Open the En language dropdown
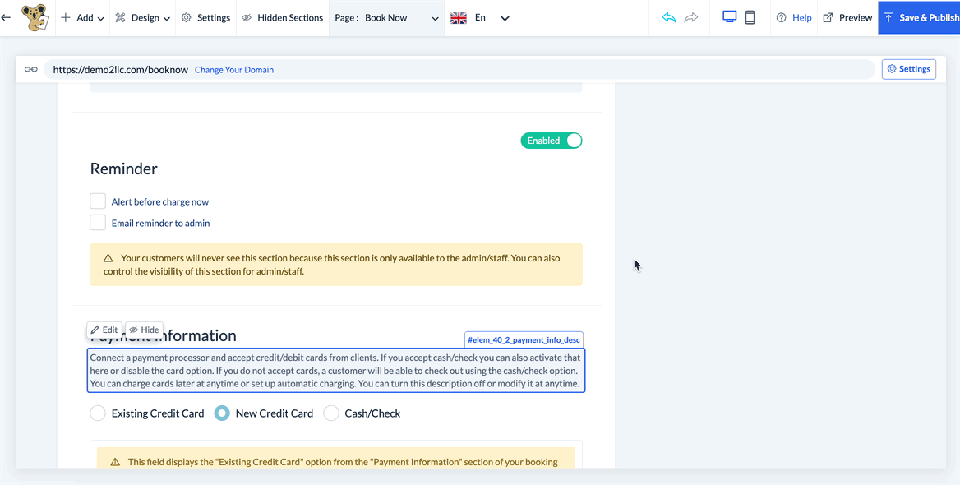This screenshot has width=960, height=485. pos(480,17)
